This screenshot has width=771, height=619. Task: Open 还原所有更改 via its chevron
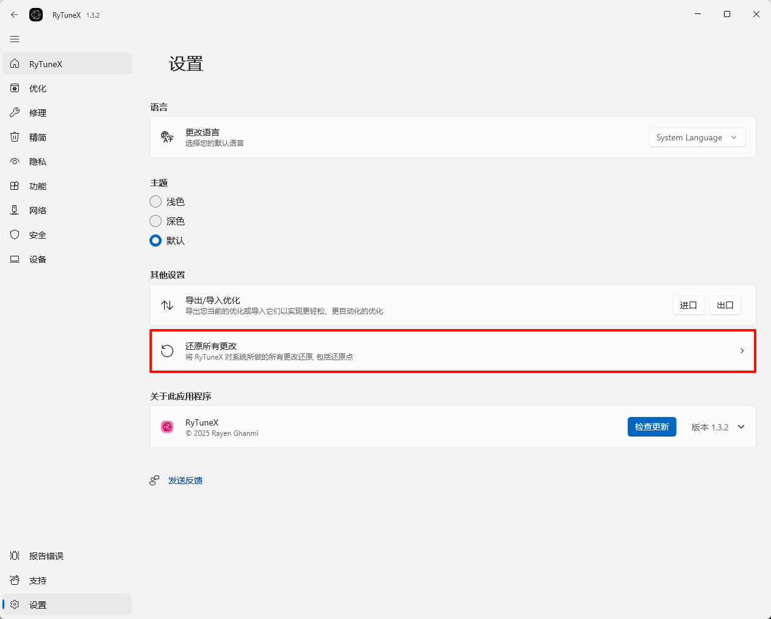[742, 350]
